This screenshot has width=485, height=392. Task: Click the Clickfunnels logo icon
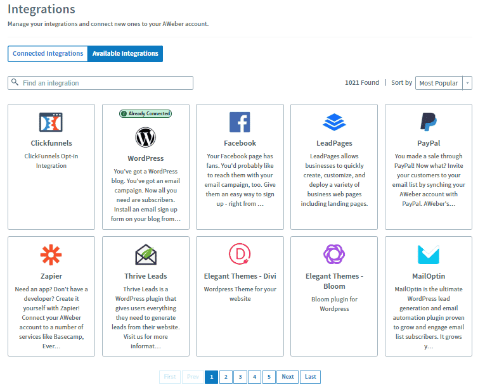[51, 122]
